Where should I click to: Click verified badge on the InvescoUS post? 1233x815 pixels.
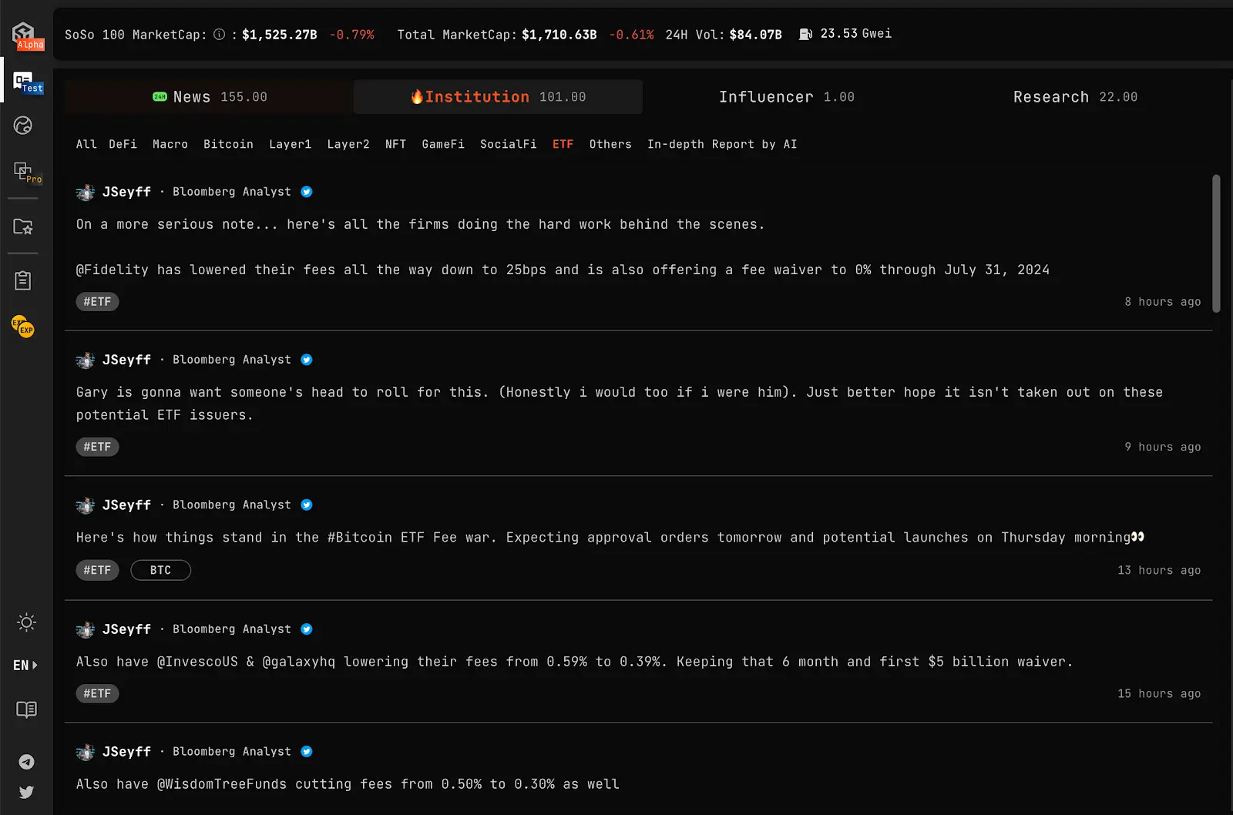307,629
